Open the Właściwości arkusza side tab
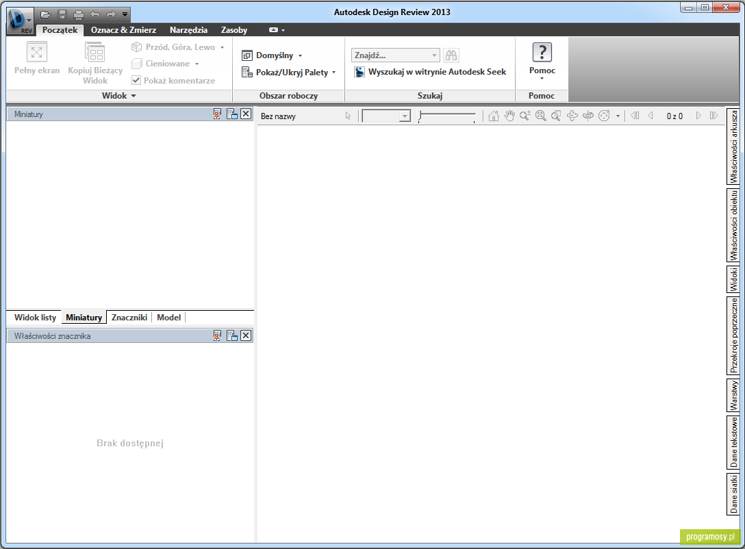Screen dimensions: 745x549 click(x=733, y=146)
